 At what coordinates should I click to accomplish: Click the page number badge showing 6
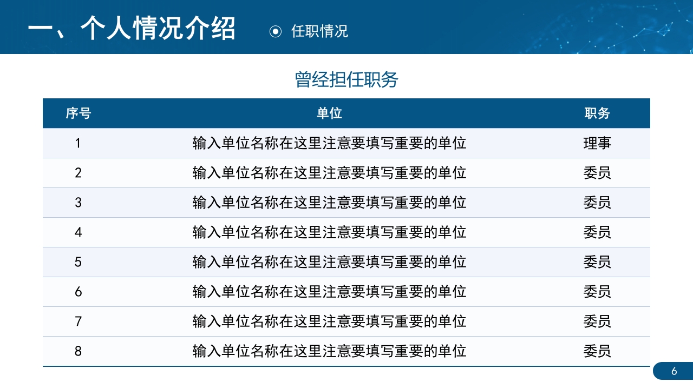coord(674,370)
